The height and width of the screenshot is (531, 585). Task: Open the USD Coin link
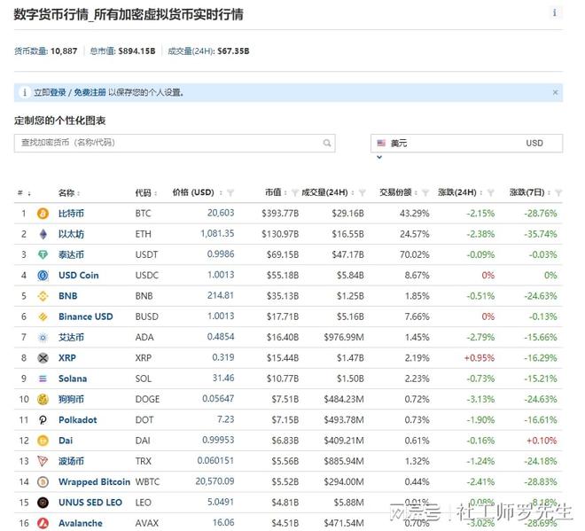79,276
